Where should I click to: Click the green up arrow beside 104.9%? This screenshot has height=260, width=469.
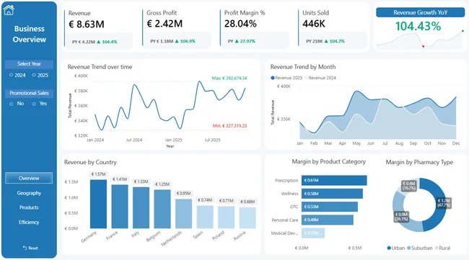177,41
